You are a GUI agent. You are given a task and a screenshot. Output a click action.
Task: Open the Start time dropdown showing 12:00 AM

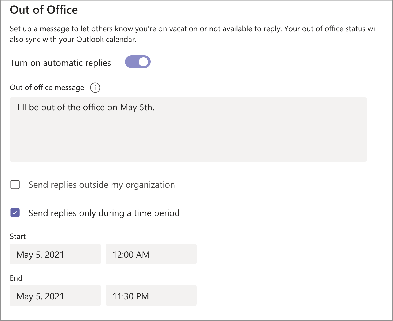[151, 254]
